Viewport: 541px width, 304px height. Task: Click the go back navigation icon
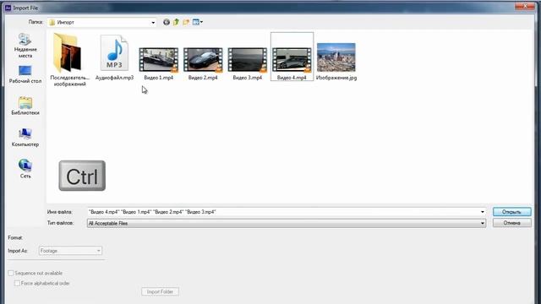(167, 22)
